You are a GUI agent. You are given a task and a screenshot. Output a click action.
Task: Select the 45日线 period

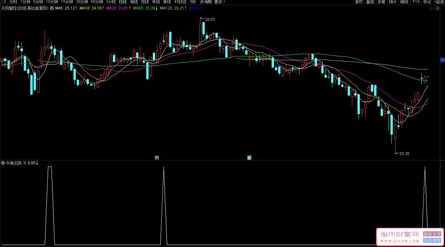tap(180, 2)
